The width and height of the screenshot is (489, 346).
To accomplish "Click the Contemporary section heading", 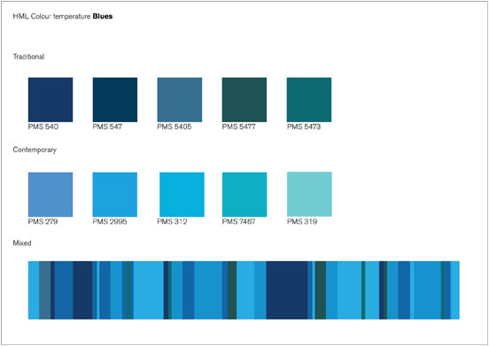I will (x=35, y=150).
